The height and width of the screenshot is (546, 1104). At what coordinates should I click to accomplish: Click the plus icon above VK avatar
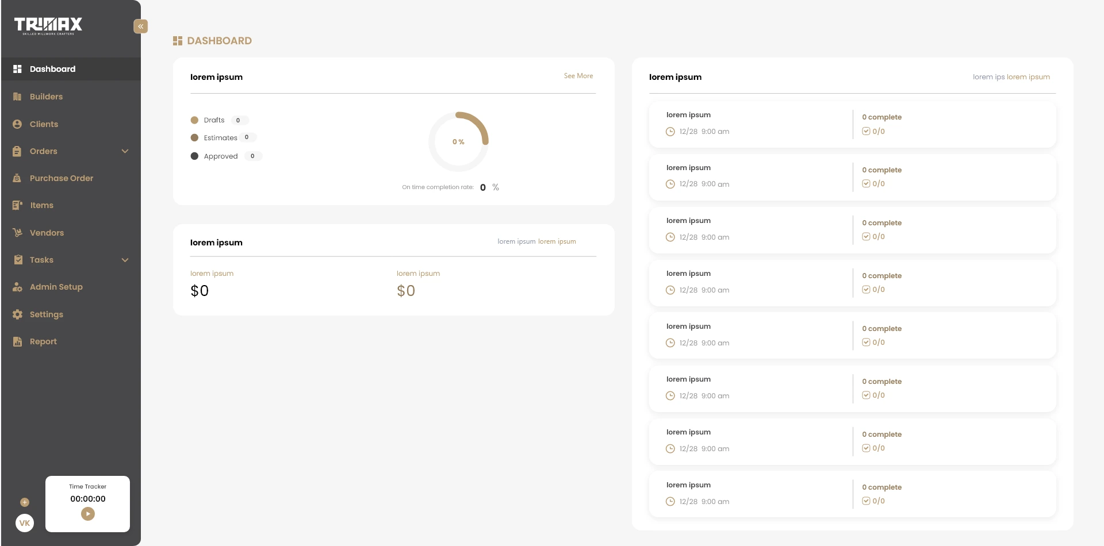pyautogui.click(x=25, y=502)
